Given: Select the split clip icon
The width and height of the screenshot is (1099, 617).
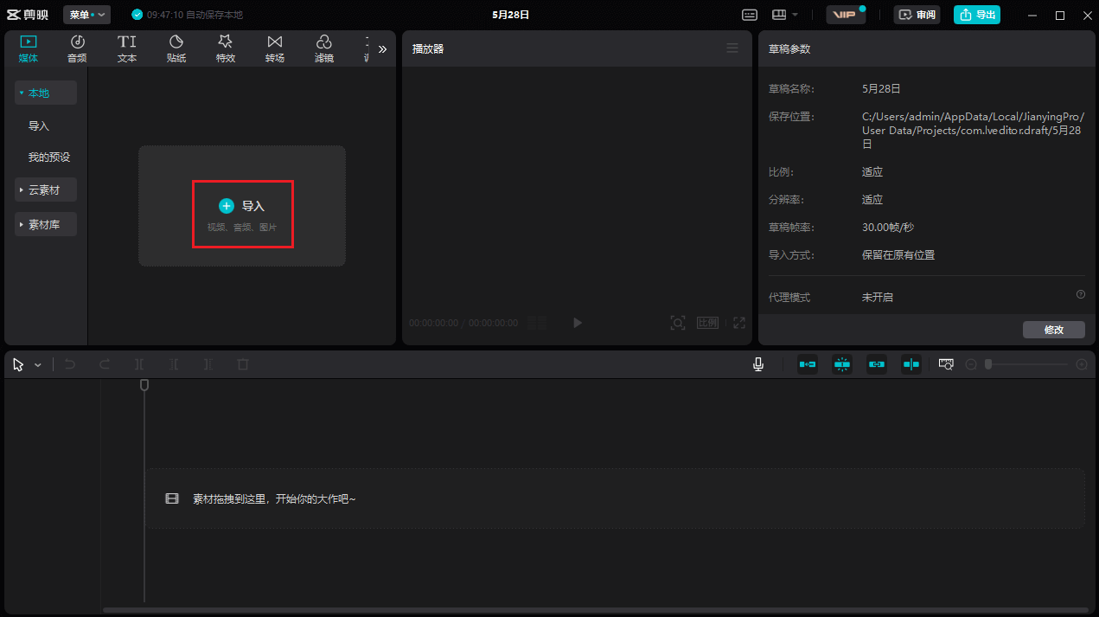Looking at the screenshot, I should click(x=138, y=363).
